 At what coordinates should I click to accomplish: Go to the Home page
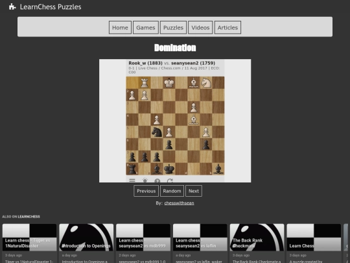click(x=120, y=27)
